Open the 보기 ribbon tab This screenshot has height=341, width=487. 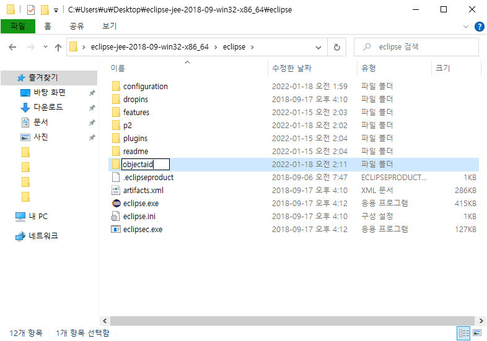(x=109, y=26)
